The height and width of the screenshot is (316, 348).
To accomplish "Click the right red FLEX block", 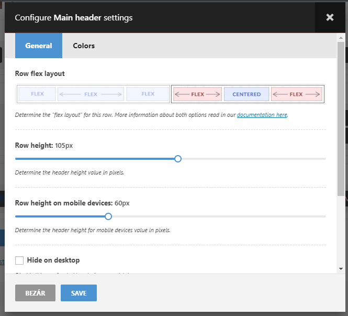I will [x=296, y=94].
